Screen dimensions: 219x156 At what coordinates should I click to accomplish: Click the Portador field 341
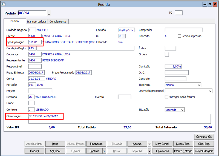(32, 85)
